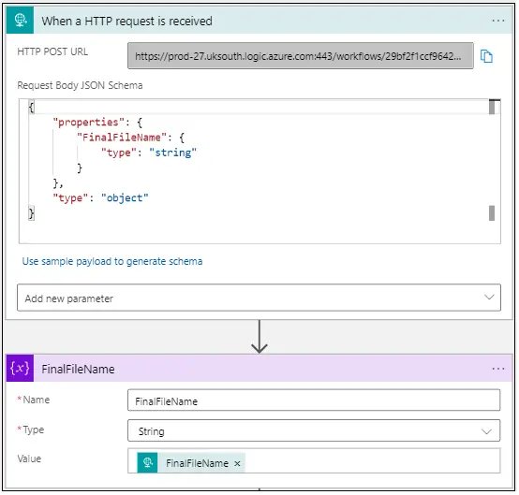
Task: Click the Add new parameter chevron
Action: coord(489,297)
